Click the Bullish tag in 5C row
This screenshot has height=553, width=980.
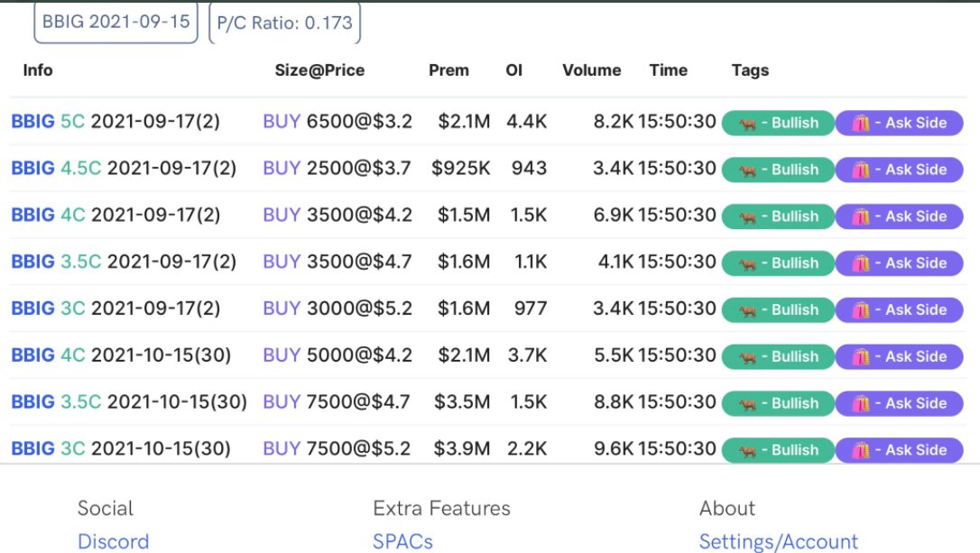coord(778,123)
